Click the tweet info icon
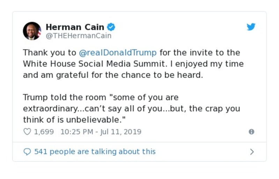 251,132
